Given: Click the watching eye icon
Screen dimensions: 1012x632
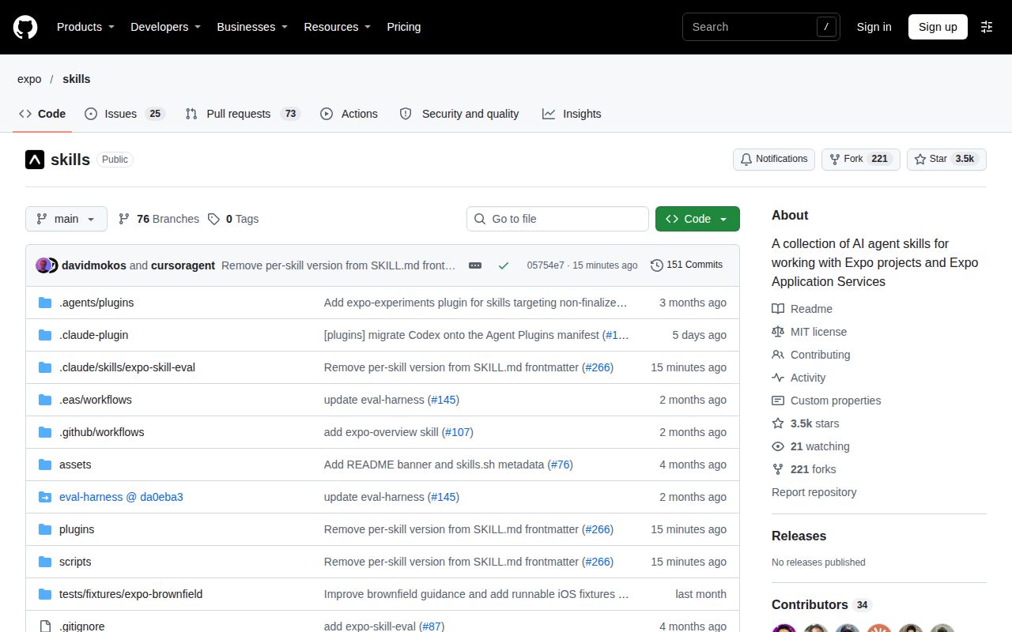Looking at the screenshot, I should click(778, 446).
